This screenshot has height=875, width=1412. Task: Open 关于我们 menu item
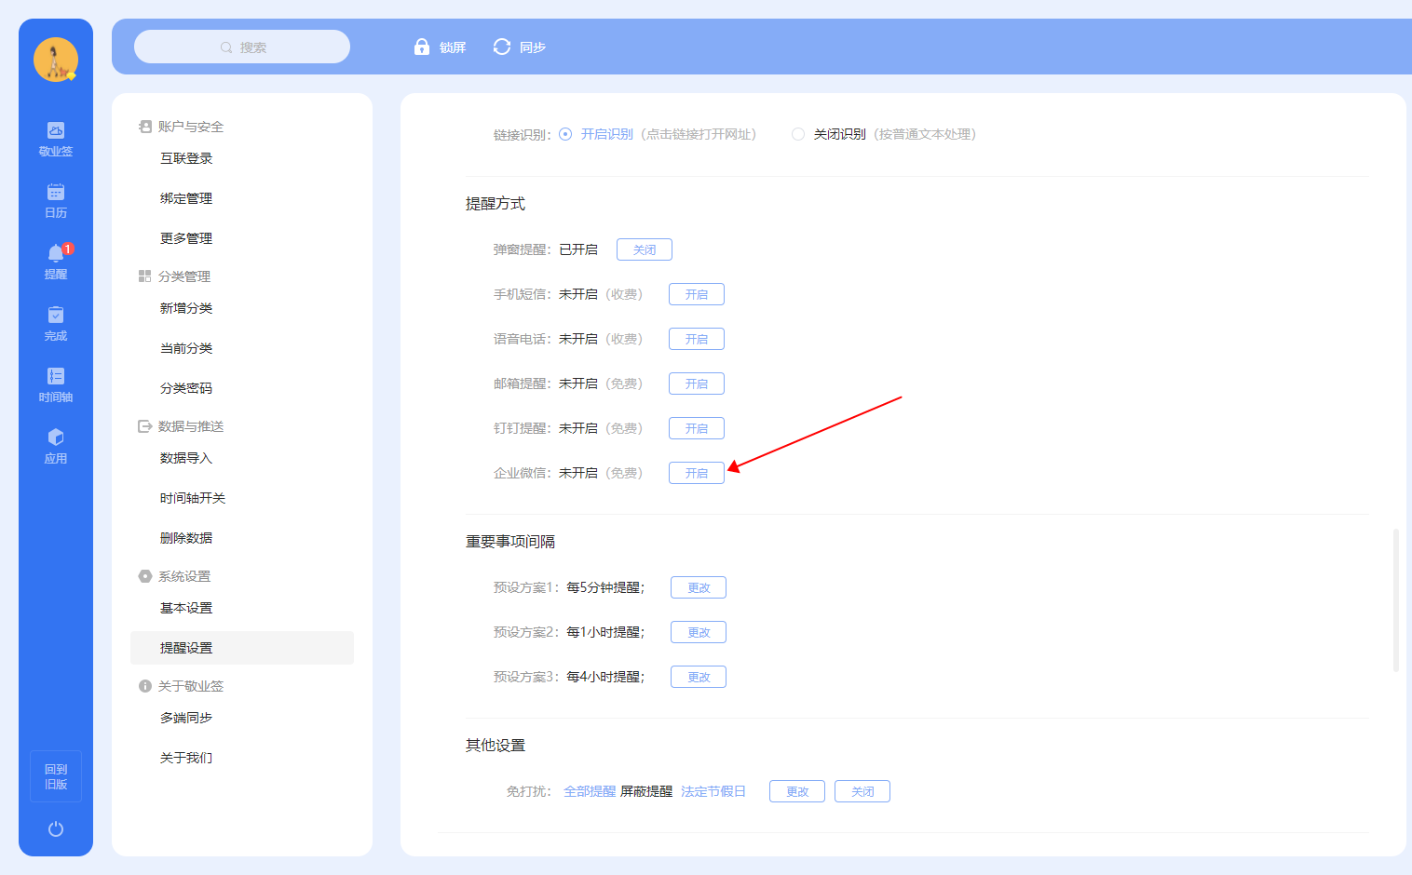point(186,758)
